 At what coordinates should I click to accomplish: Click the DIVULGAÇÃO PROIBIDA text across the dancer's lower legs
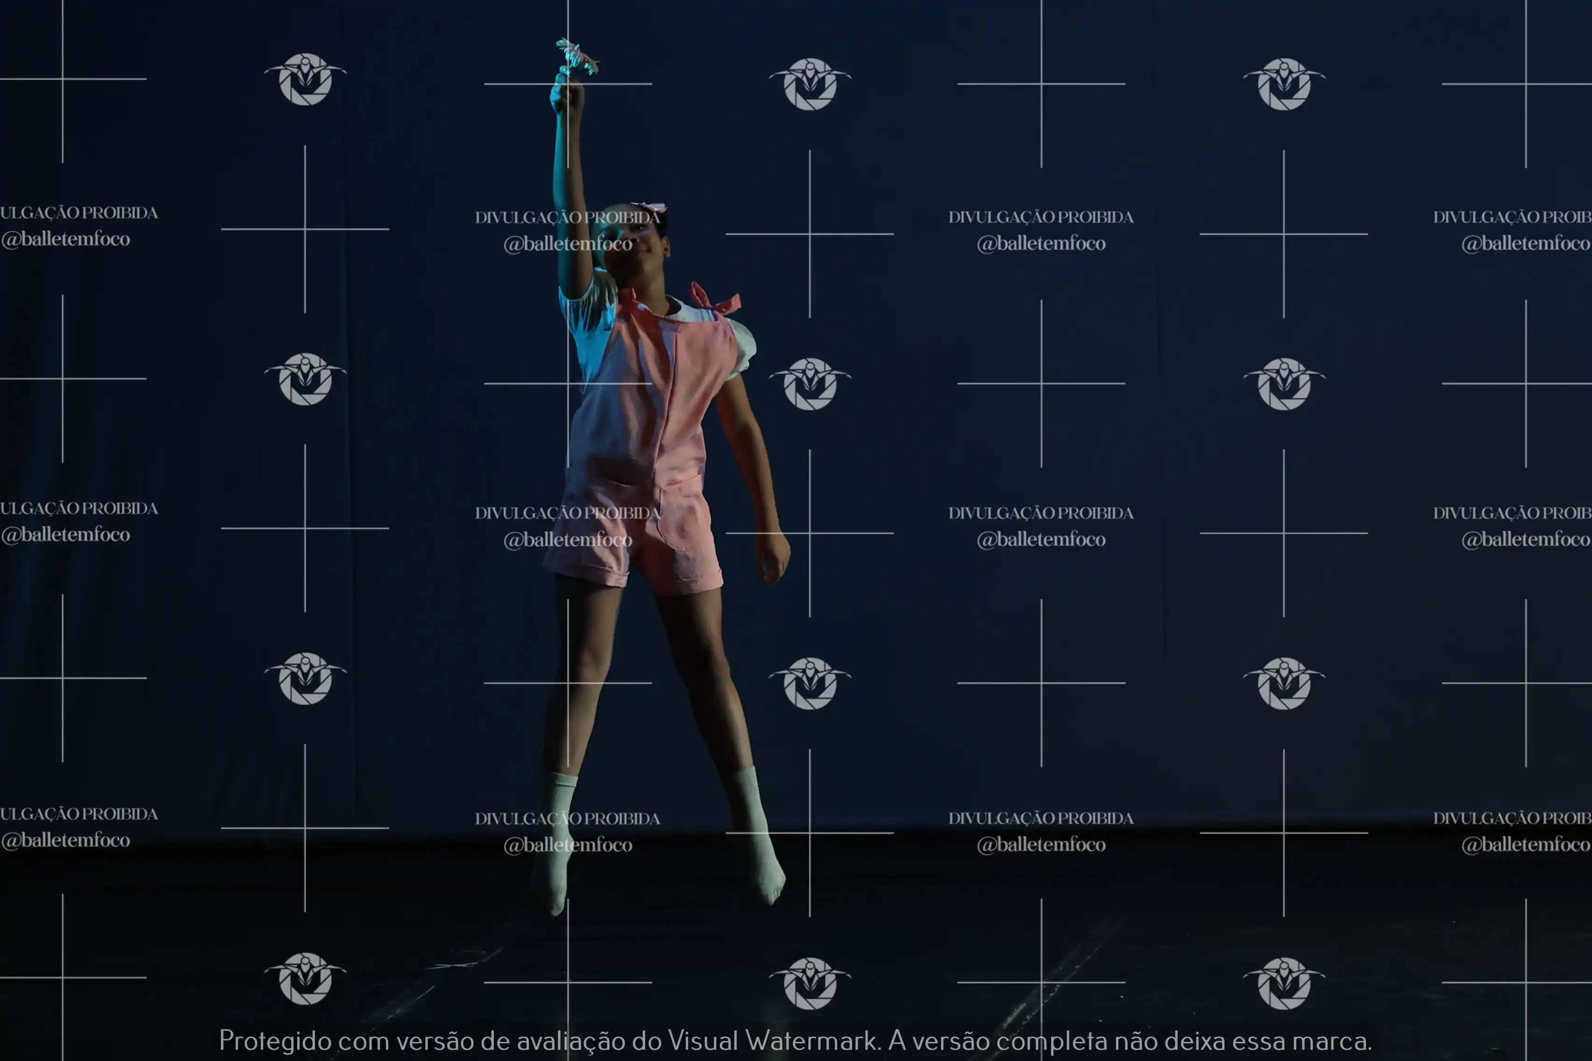[x=567, y=818]
